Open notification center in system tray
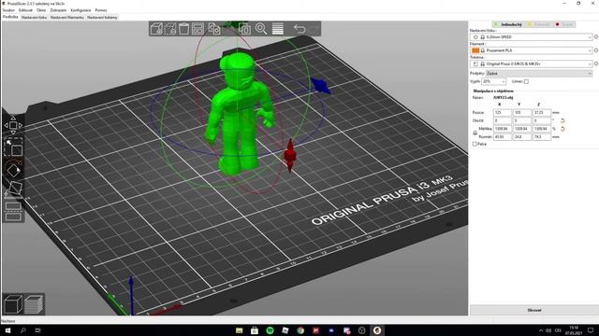The height and width of the screenshot is (336, 599). (591, 330)
